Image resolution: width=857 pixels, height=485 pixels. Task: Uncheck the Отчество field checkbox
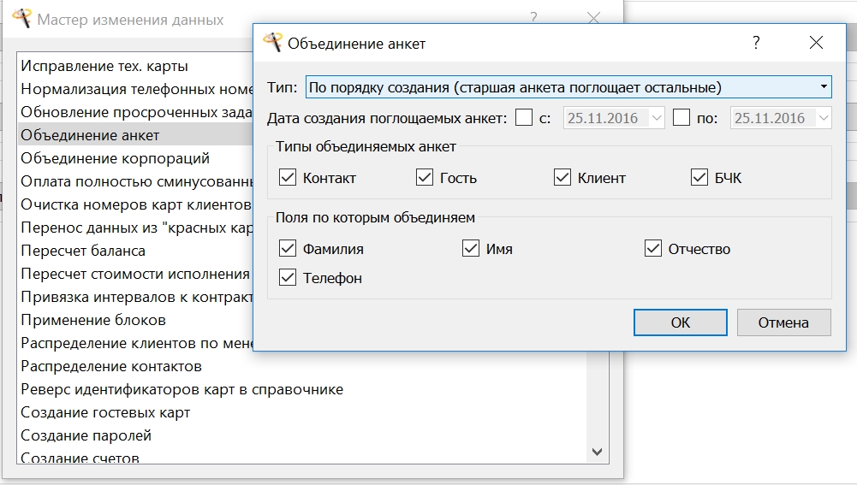pos(653,248)
